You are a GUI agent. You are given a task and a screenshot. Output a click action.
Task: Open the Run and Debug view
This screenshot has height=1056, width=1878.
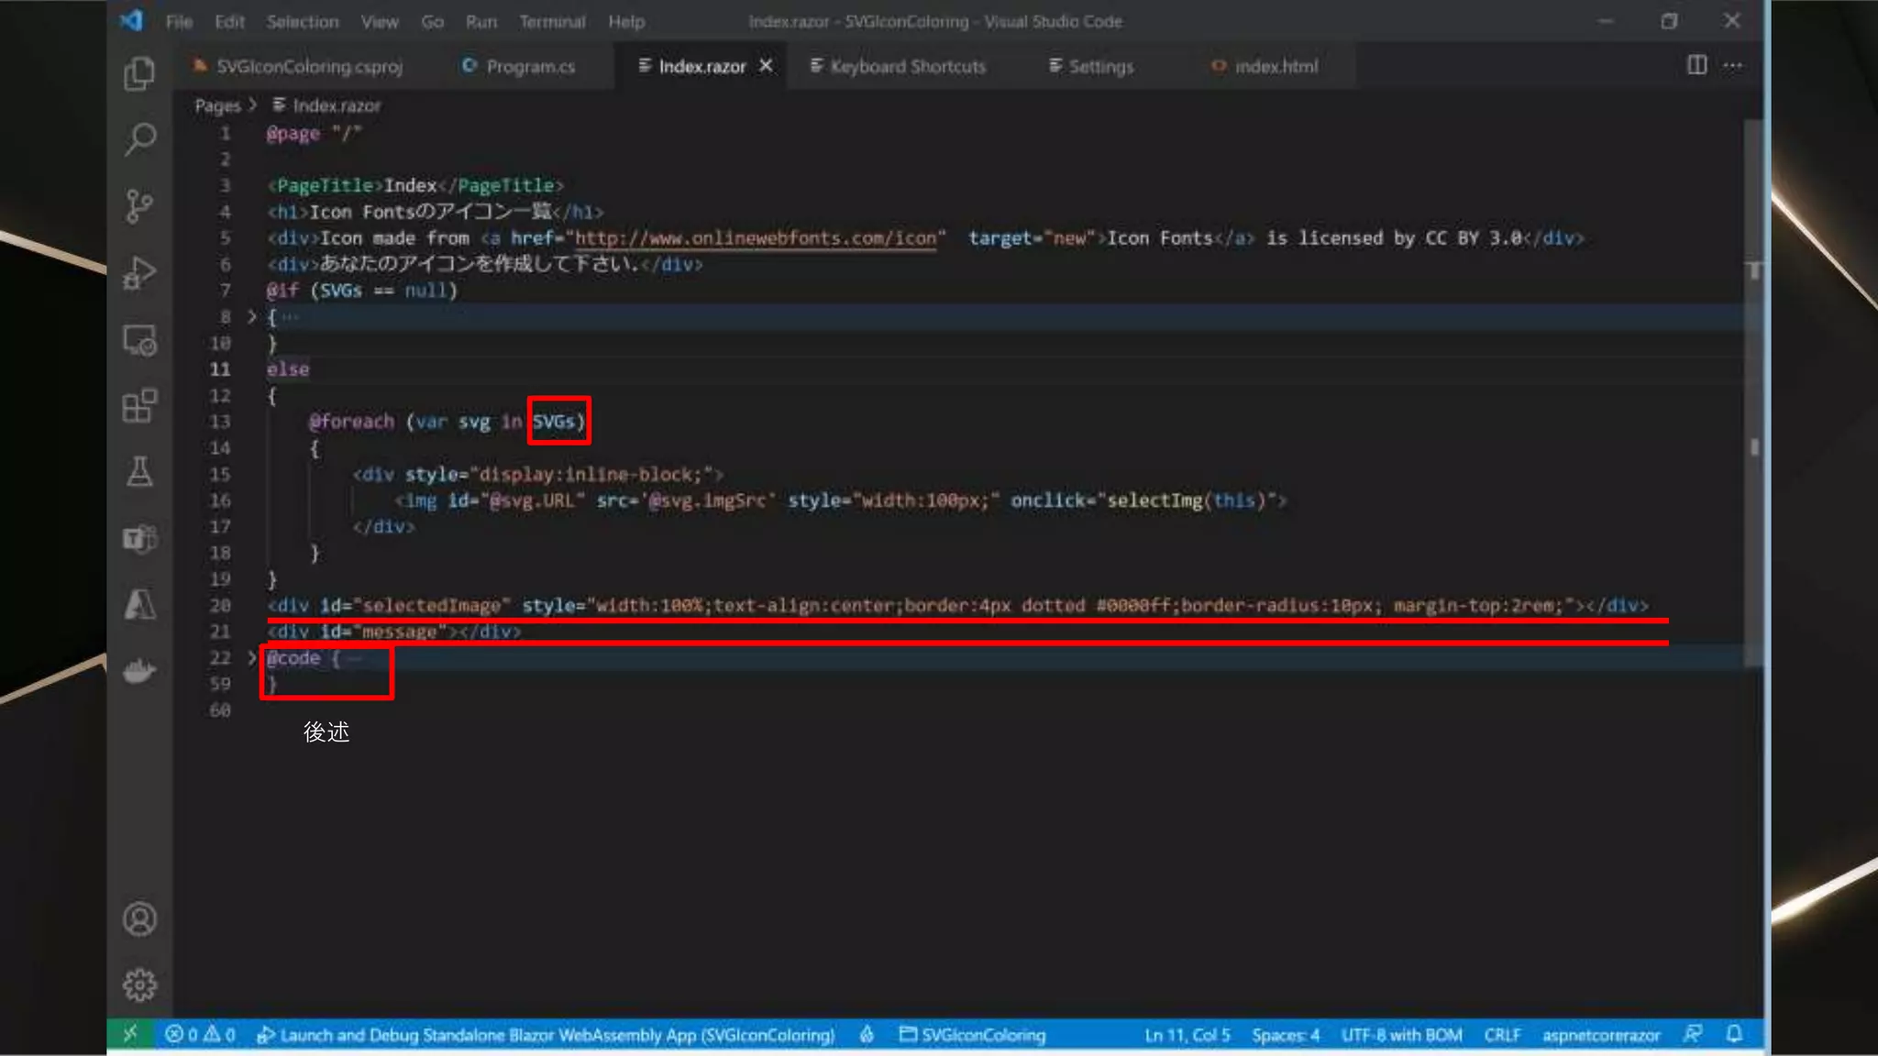[x=139, y=273]
